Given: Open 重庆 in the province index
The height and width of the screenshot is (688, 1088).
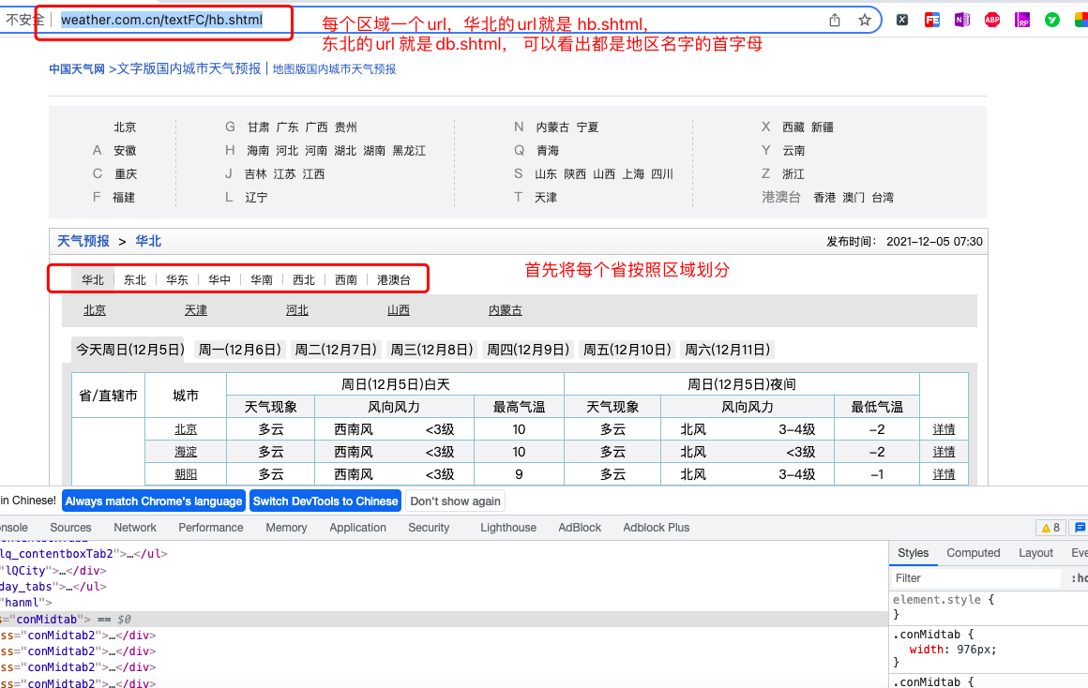Looking at the screenshot, I should (x=126, y=174).
